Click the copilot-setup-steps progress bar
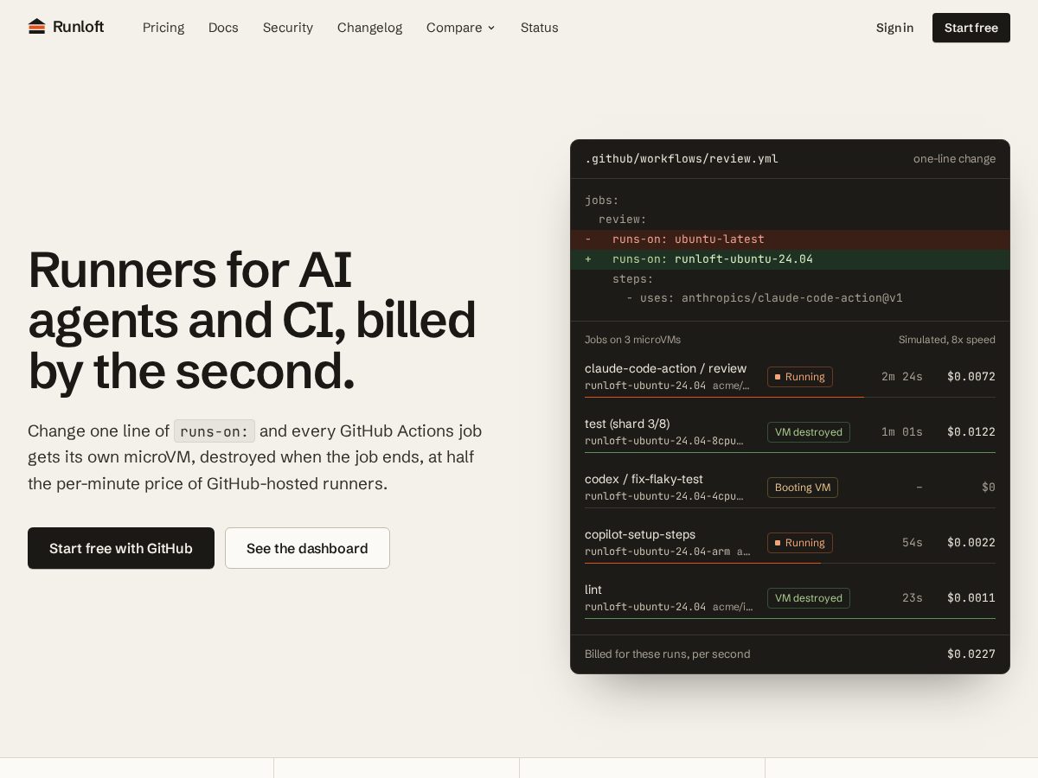This screenshot has width=1038, height=778. (790, 563)
